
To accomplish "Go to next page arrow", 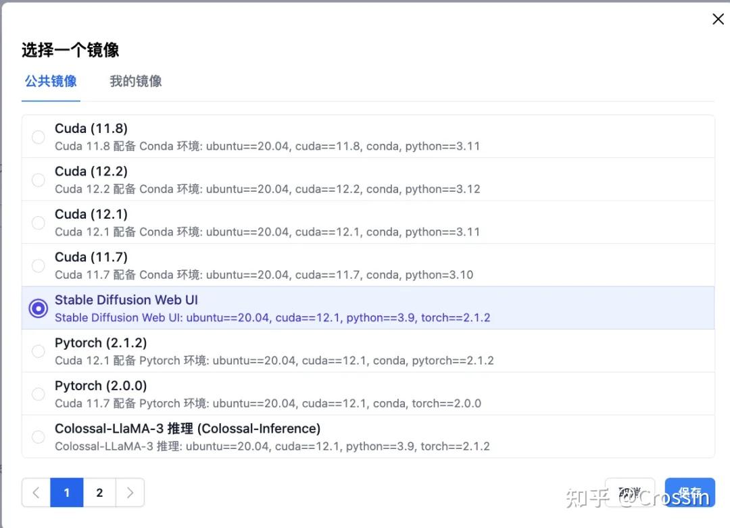I will tap(130, 493).
